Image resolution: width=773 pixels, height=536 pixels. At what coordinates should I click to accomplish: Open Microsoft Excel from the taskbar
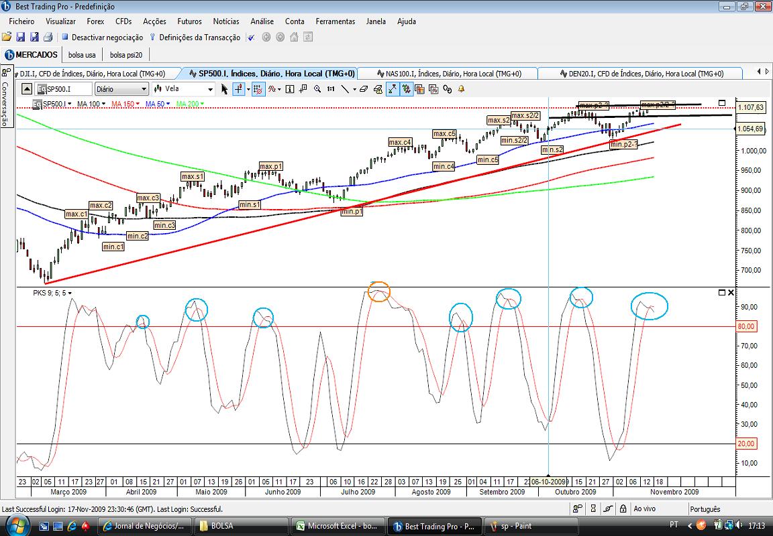pos(337,526)
